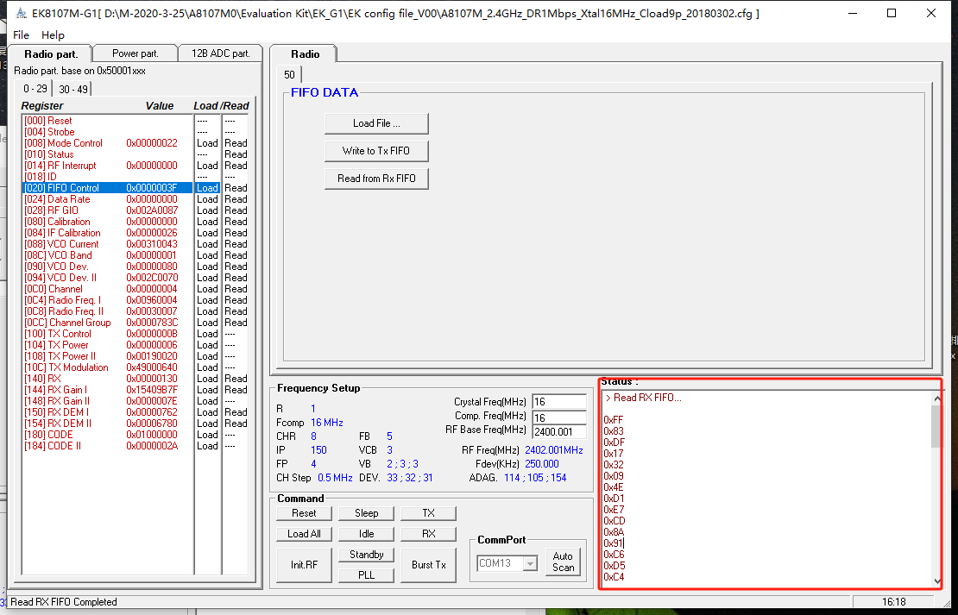The image size is (958, 615).
Task: Open the Help menu
Action: click(x=53, y=35)
